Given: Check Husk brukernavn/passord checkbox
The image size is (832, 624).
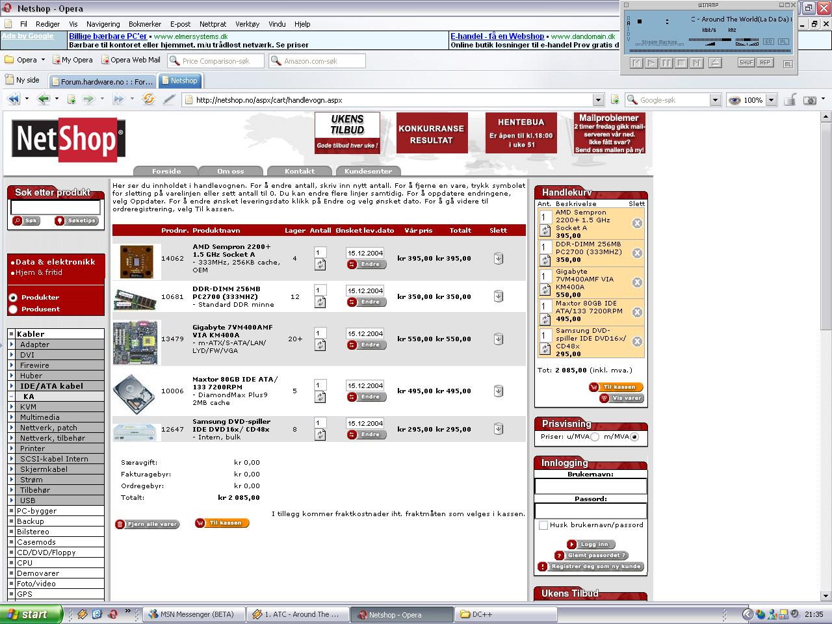Looking at the screenshot, I should (x=543, y=525).
